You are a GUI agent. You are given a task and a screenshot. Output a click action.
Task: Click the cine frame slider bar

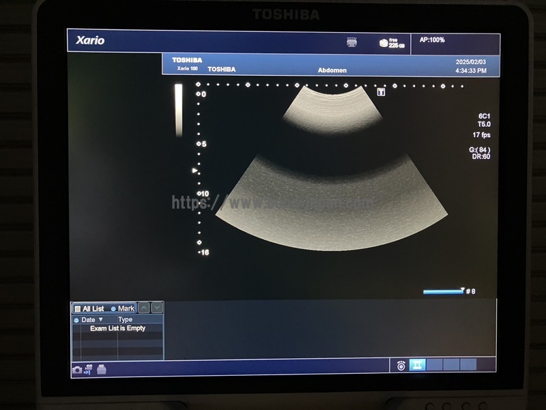[442, 291]
